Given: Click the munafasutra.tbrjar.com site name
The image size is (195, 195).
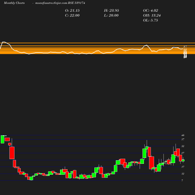Looking at the screenshot, I should pyautogui.click(x=51, y=3).
